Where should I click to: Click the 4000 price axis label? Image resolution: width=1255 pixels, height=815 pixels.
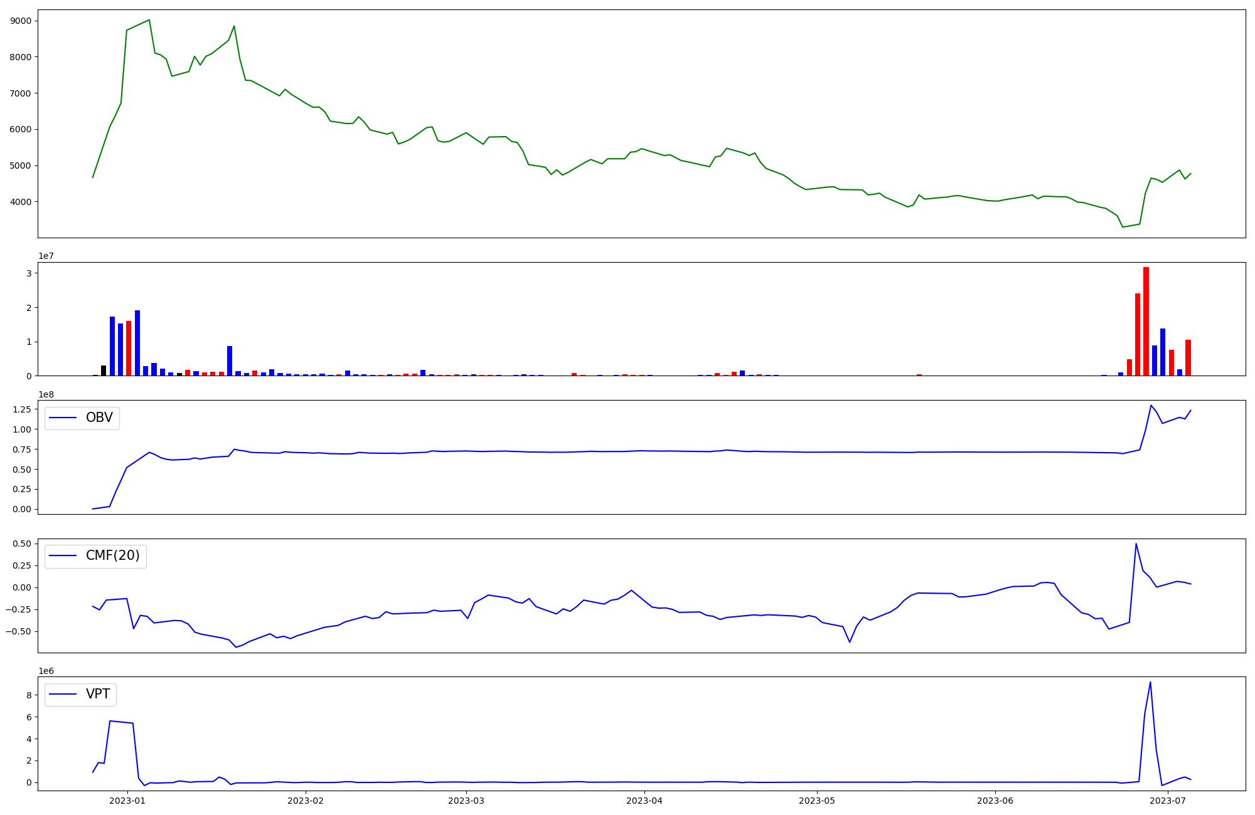coord(21,202)
